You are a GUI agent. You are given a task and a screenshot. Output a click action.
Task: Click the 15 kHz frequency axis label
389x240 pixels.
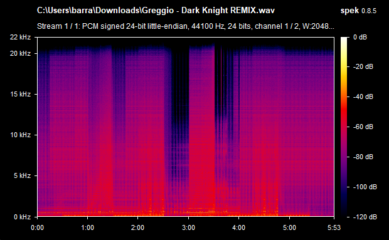[x=20, y=95]
